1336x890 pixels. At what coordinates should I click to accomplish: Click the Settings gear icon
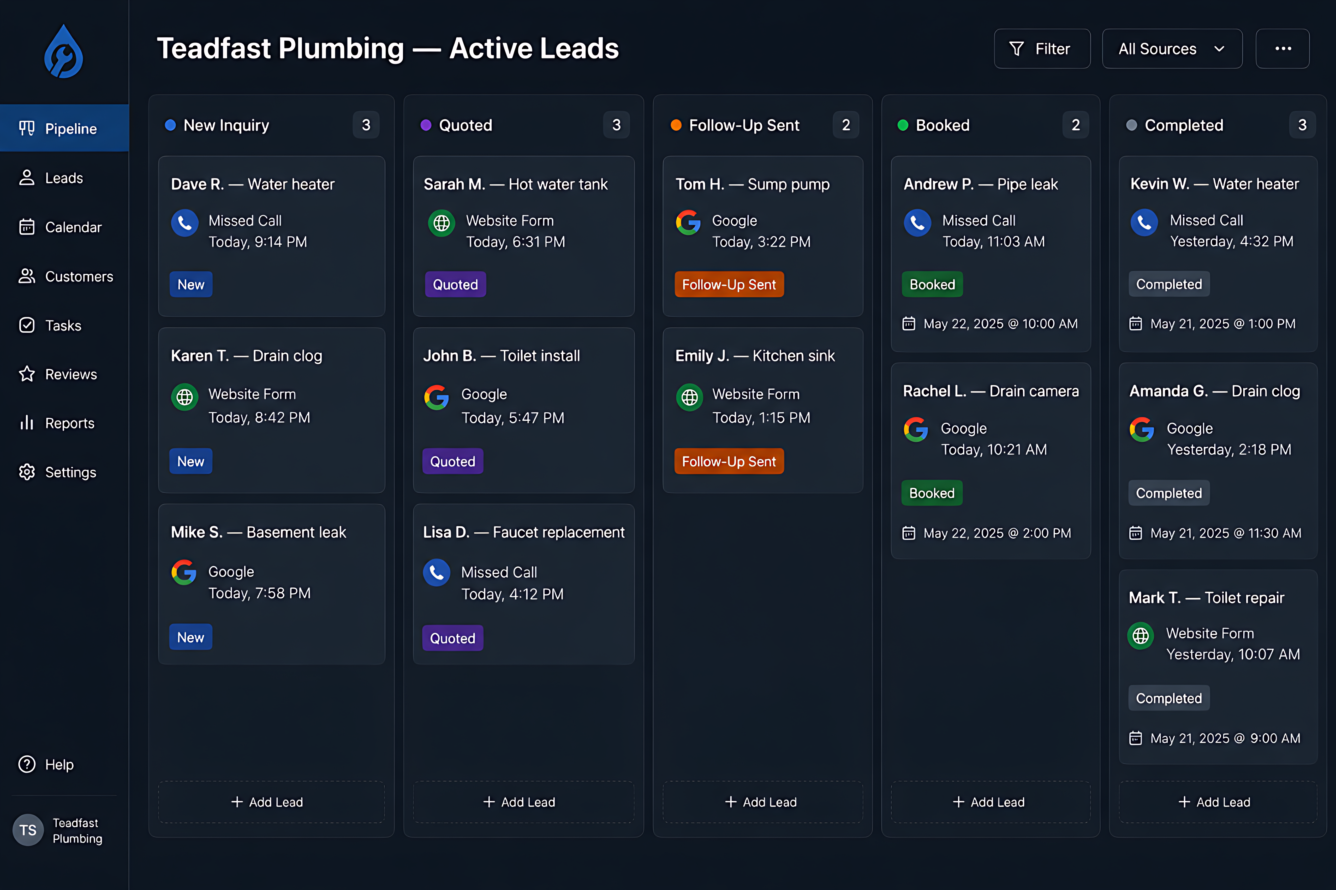pyautogui.click(x=27, y=472)
